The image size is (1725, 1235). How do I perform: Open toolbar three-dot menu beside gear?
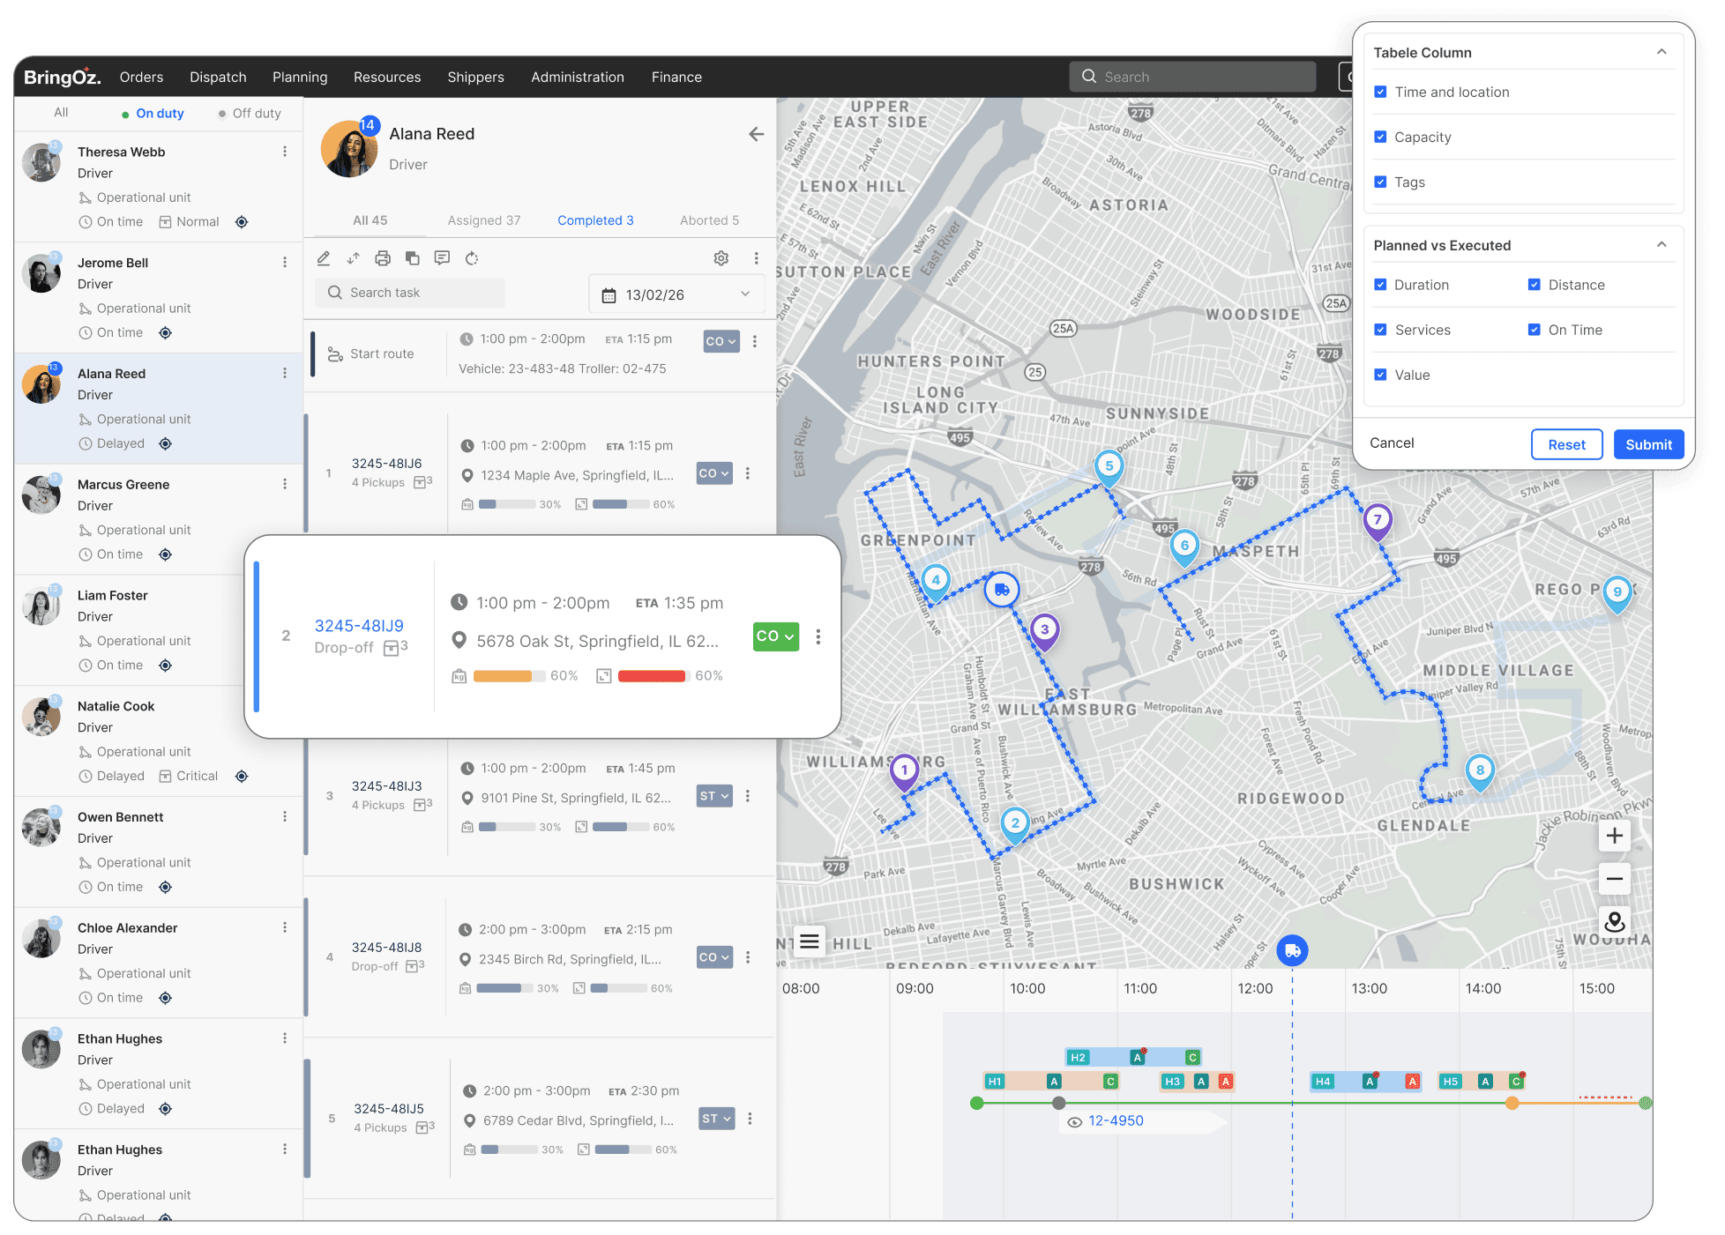pos(756,258)
